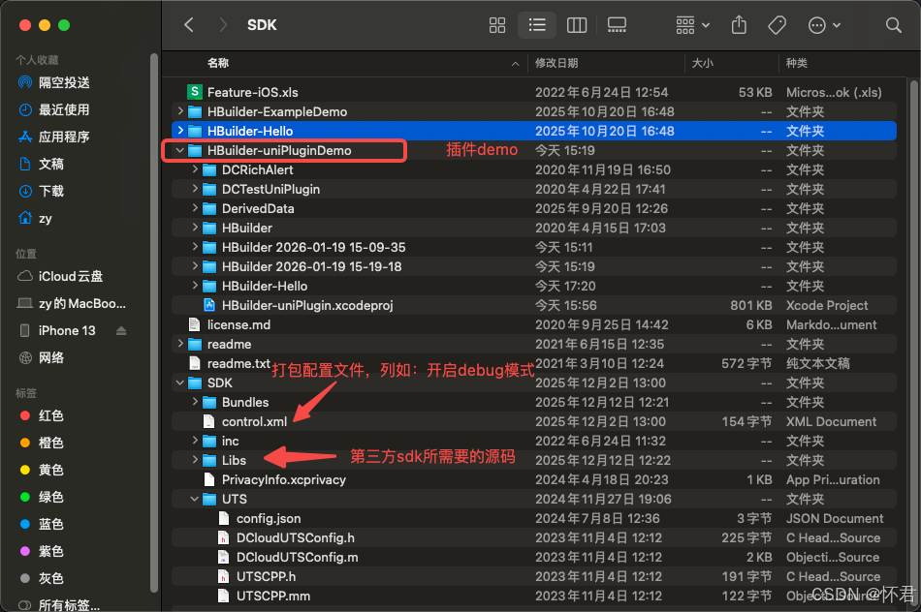Expand the HBuilder 2026-01-19 15-09-35 folder

tap(195, 246)
